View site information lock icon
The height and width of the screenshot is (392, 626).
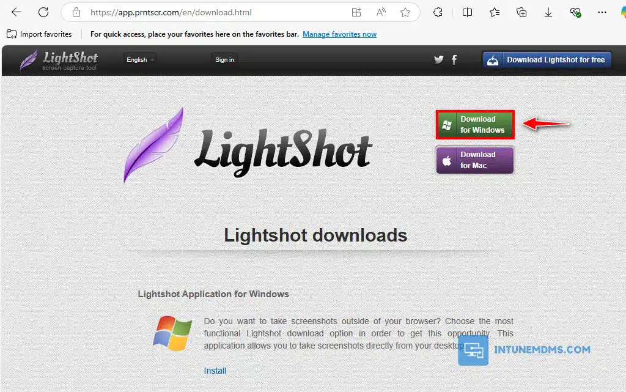tap(76, 12)
